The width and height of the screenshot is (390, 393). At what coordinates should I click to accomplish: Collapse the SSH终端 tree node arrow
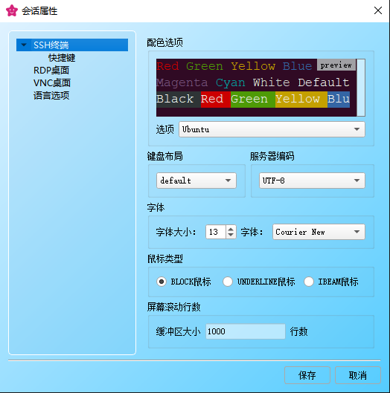coord(24,45)
